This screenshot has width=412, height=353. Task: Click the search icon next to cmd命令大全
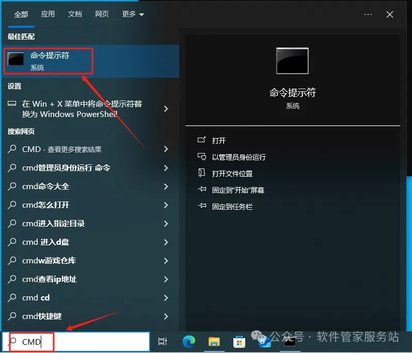pos(12,187)
